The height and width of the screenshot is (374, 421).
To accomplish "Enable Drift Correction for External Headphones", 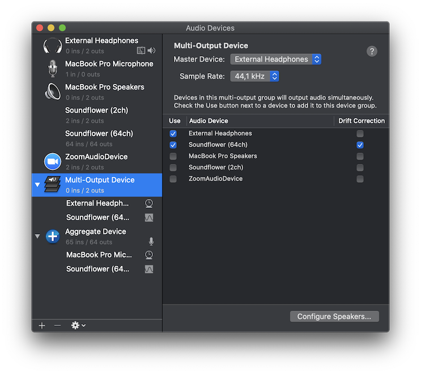I will pyautogui.click(x=360, y=134).
